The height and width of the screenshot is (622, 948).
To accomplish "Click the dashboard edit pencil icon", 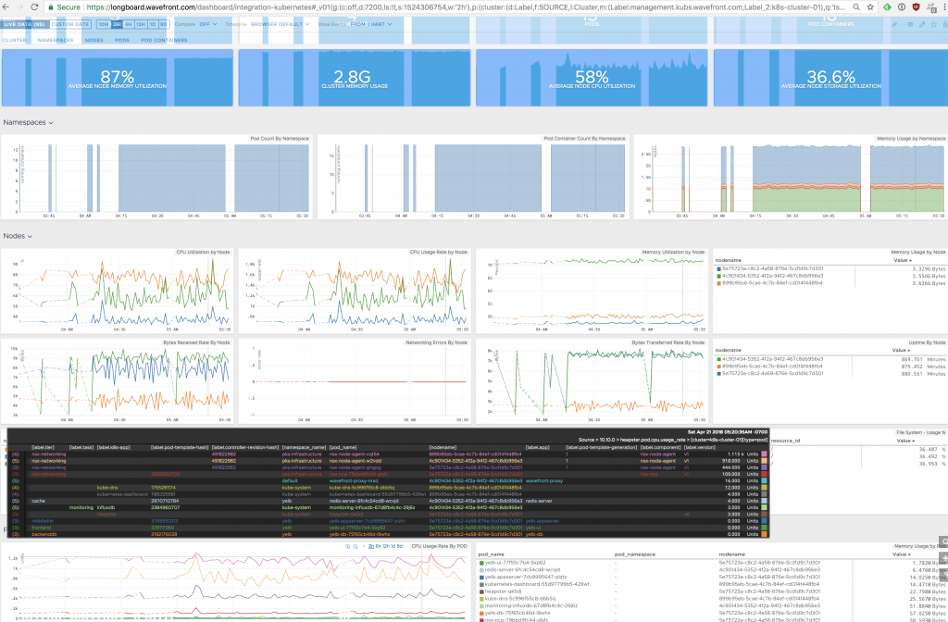I will (923, 24).
